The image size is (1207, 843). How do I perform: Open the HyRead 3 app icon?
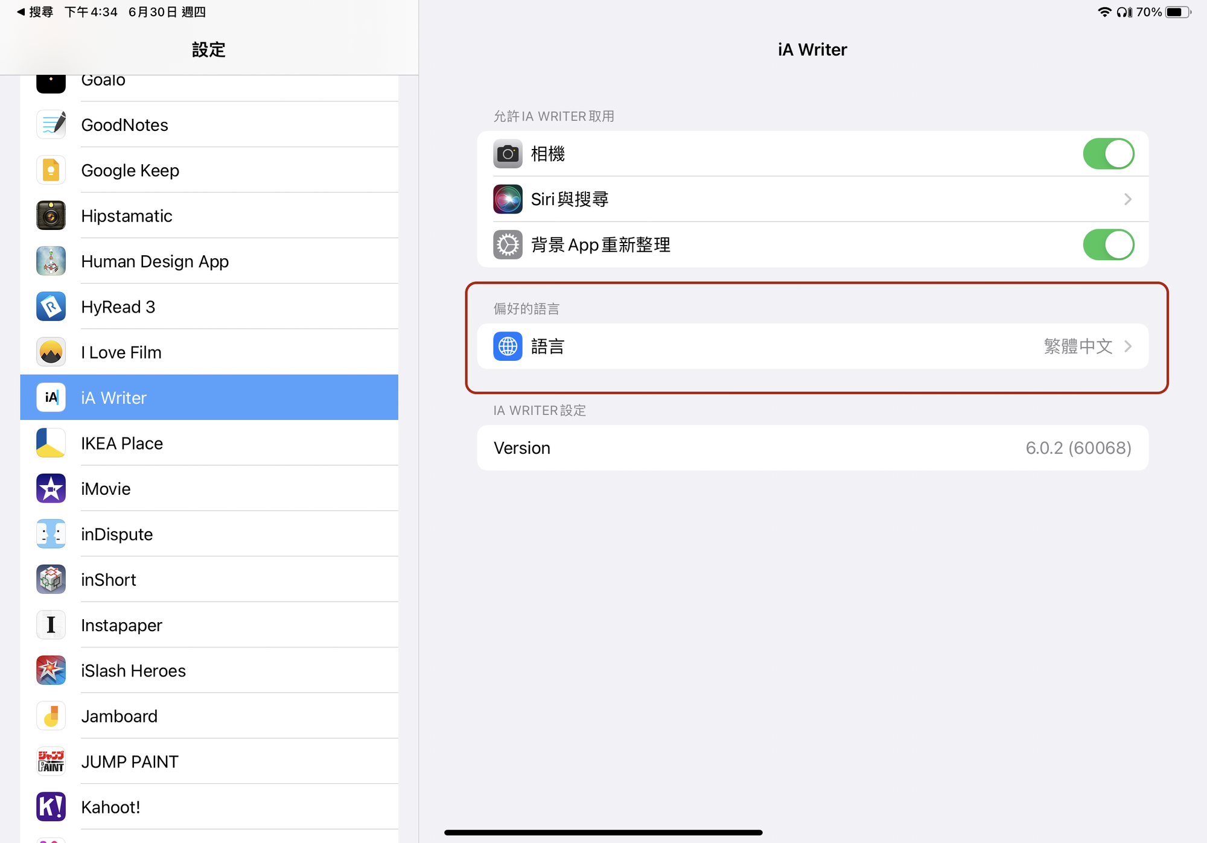coord(51,307)
